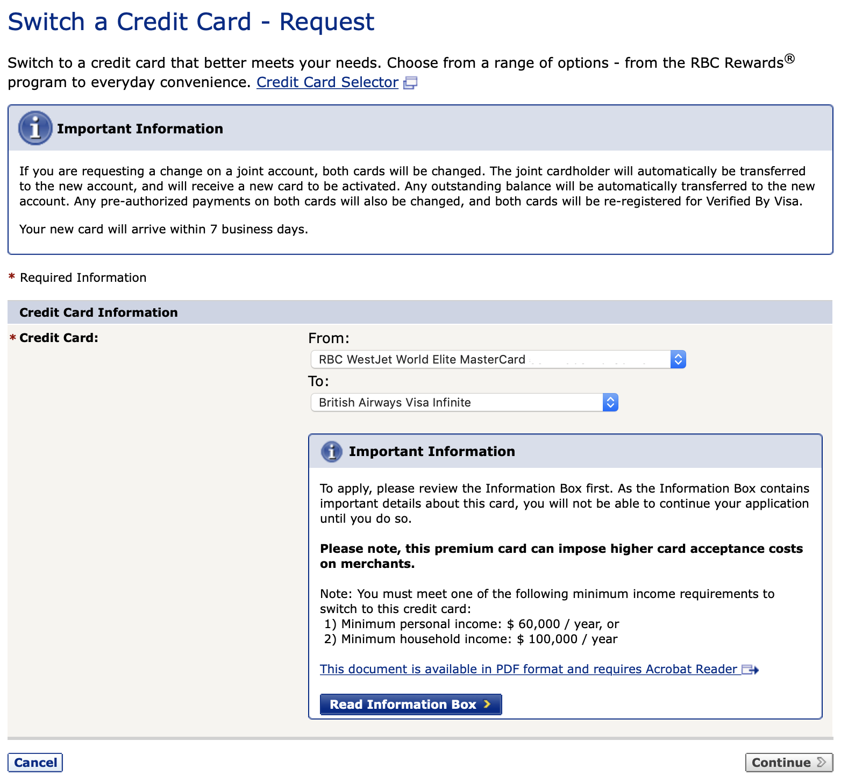Screen dimensions: 841x783
Task: Open the PDF format Acrobat Reader link
Action: click(529, 669)
